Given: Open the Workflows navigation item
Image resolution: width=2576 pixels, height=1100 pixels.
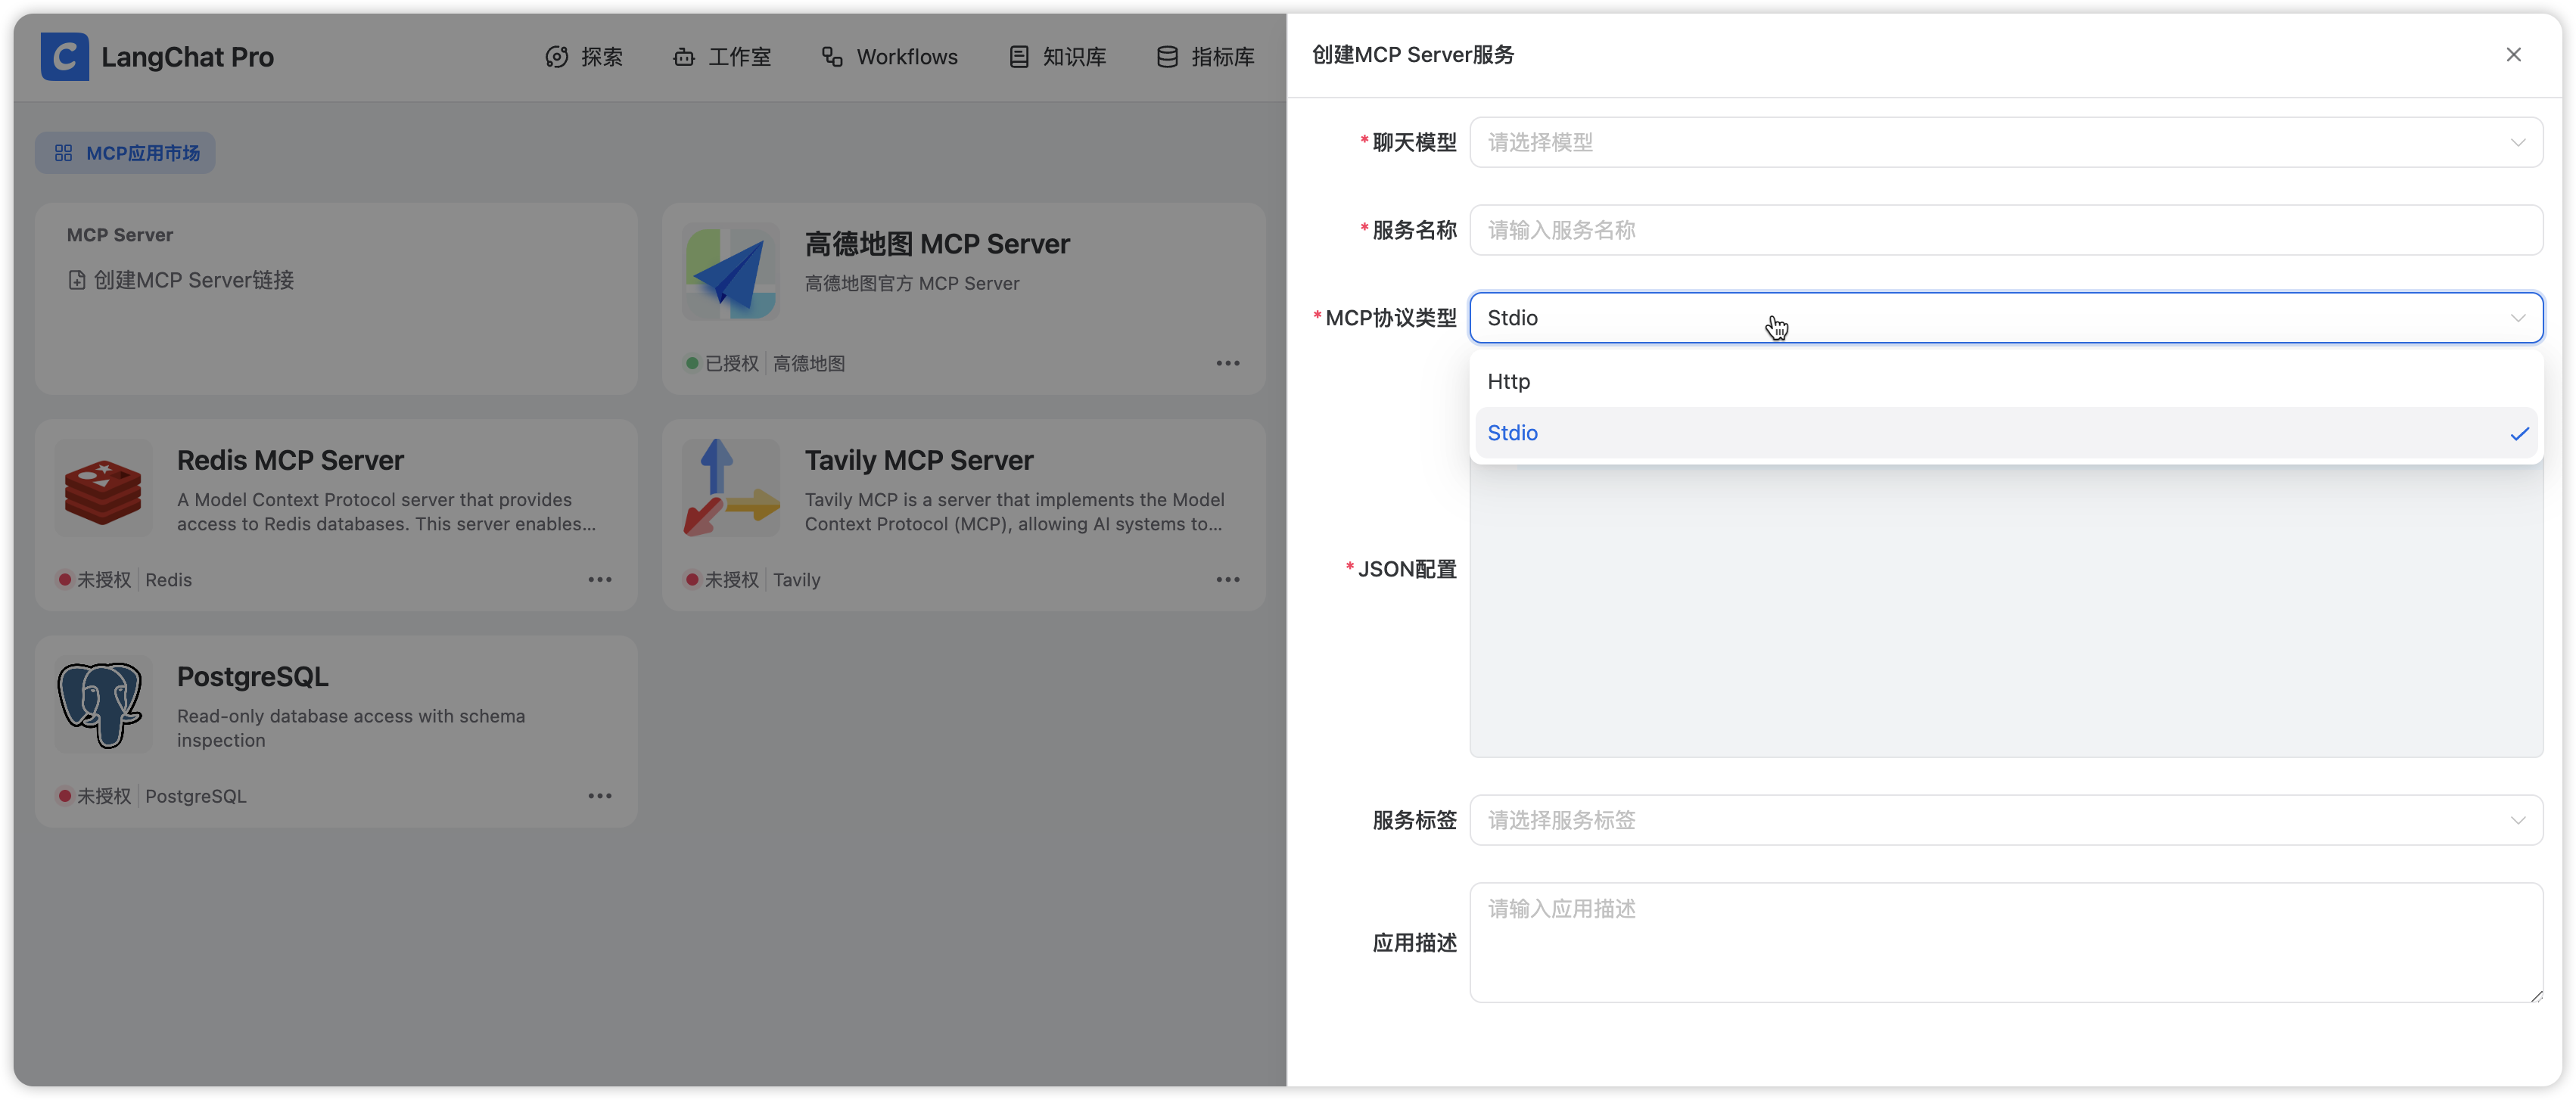Looking at the screenshot, I should click(889, 57).
